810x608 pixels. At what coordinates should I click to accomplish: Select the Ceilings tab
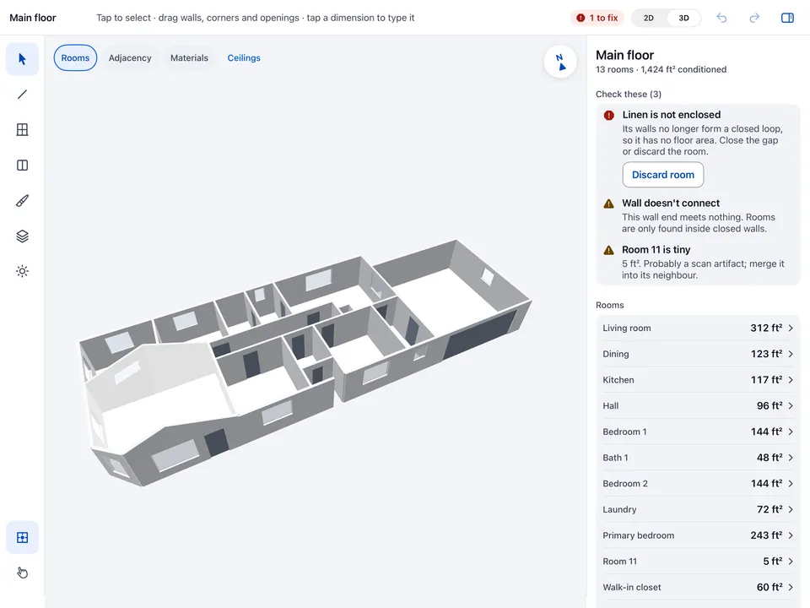[x=244, y=58]
